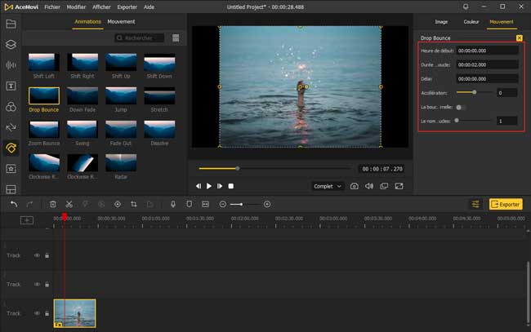The height and width of the screenshot is (332, 531).
Task: Open the Transitions arrows sidebar panel
Action: (x=11, y=127)
